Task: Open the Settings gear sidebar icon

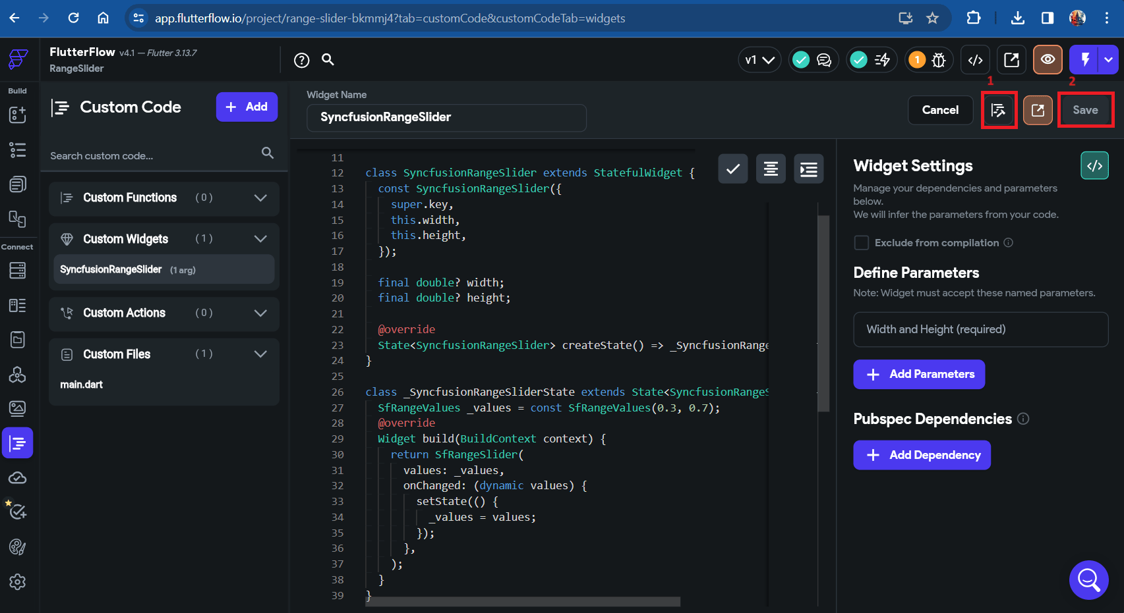Action: (x=18, y=581)
